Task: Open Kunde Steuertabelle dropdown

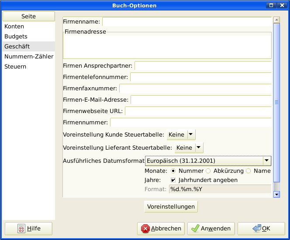Action: pyautogui.click(x=181, y=135)
